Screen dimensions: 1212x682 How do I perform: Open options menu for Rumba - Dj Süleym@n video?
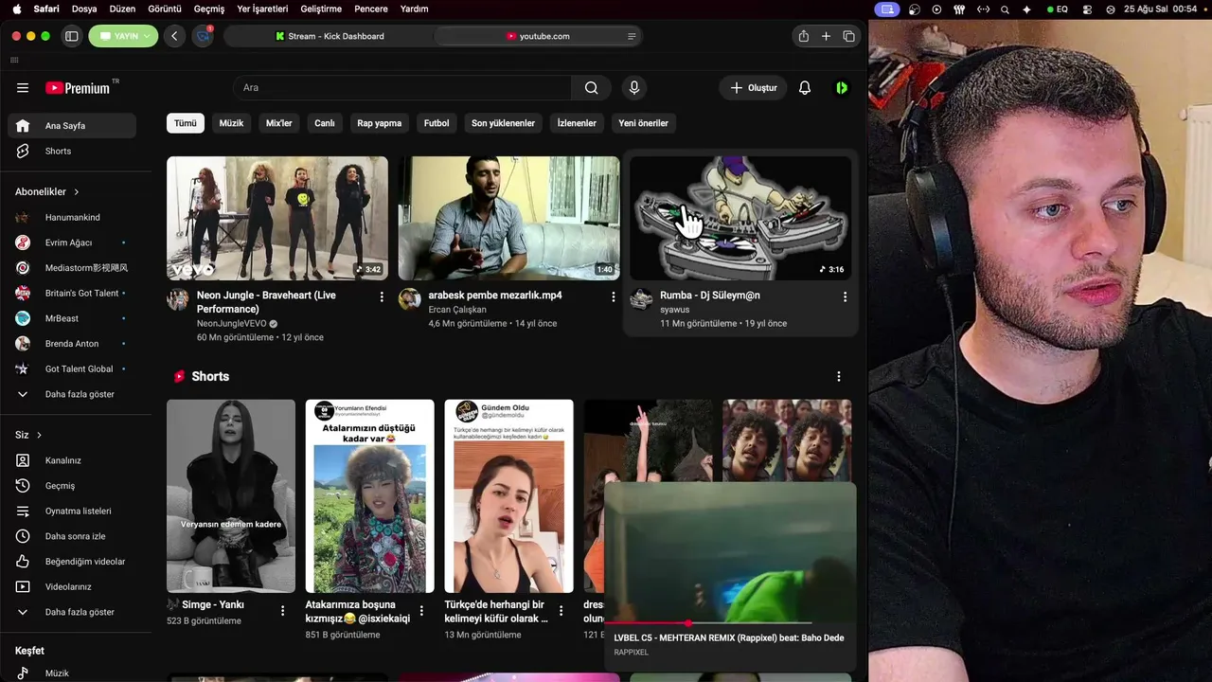[845, 297]
